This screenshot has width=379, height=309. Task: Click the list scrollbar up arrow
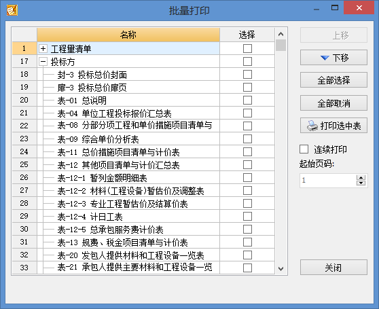click(x=281, y=34)
